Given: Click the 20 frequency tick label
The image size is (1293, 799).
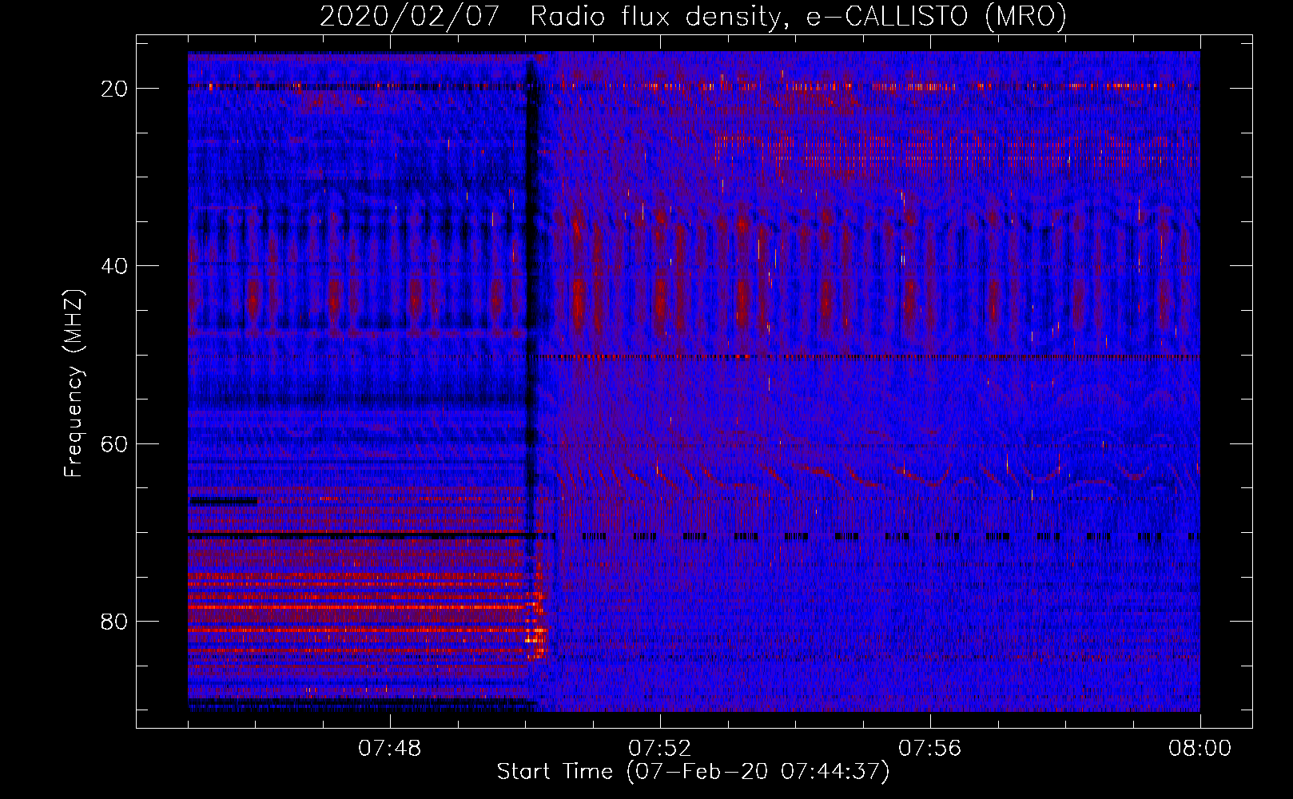Looking at the screenshot, I should coord(115,89).
